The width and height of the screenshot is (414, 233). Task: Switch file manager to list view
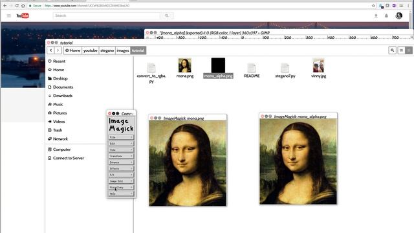click(401, 50)
